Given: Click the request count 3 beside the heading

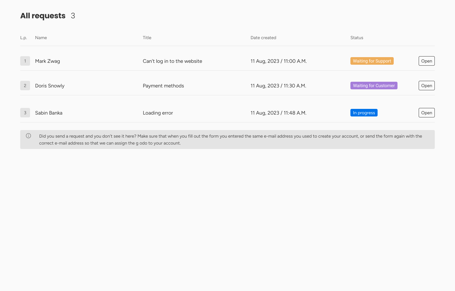Looking at the screenshot, I should point(73,16).
